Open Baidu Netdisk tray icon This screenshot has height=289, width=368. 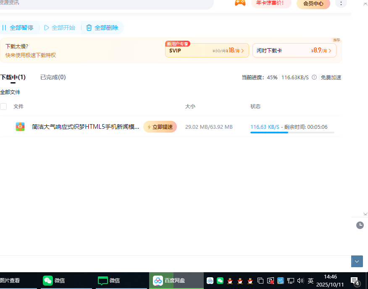210,281
